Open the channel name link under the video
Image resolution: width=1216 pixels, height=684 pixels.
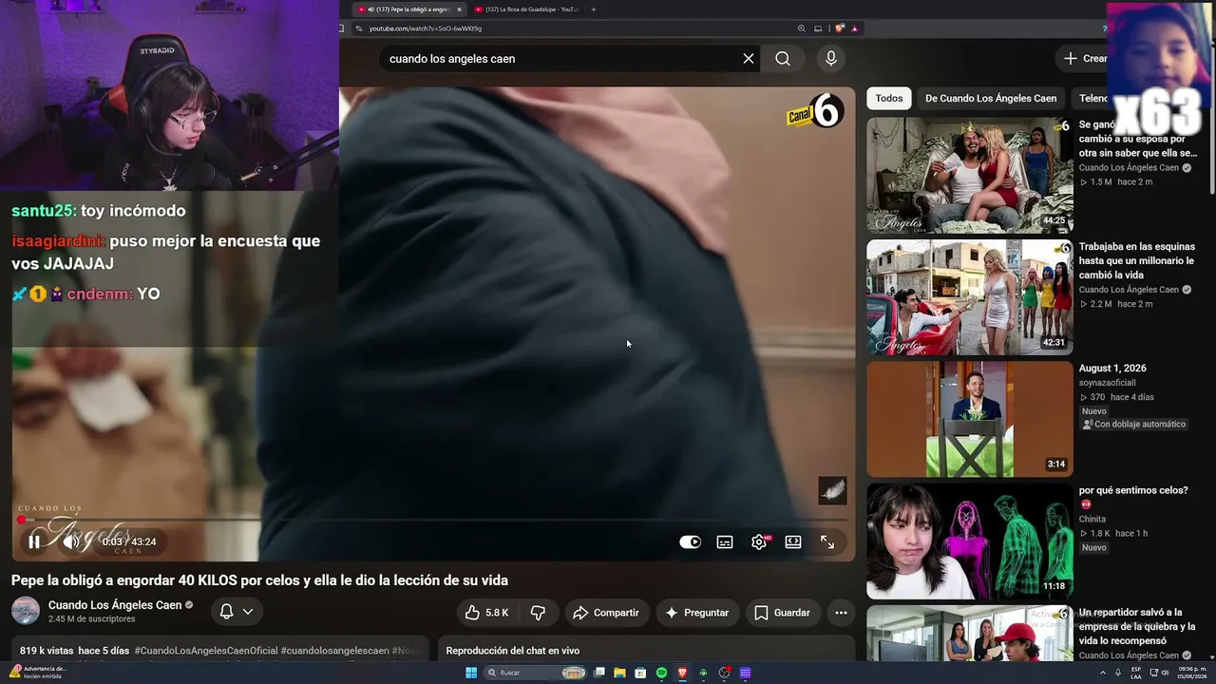pos(115,605)
